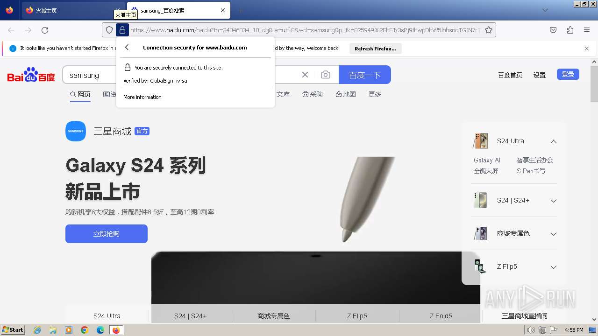Click the Refresh Firefox… button

(x=375, y=49)
